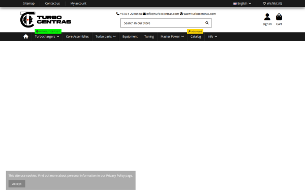Click the +370 5 2030558 phone number
Screen dimensions: 305x191
131,14
